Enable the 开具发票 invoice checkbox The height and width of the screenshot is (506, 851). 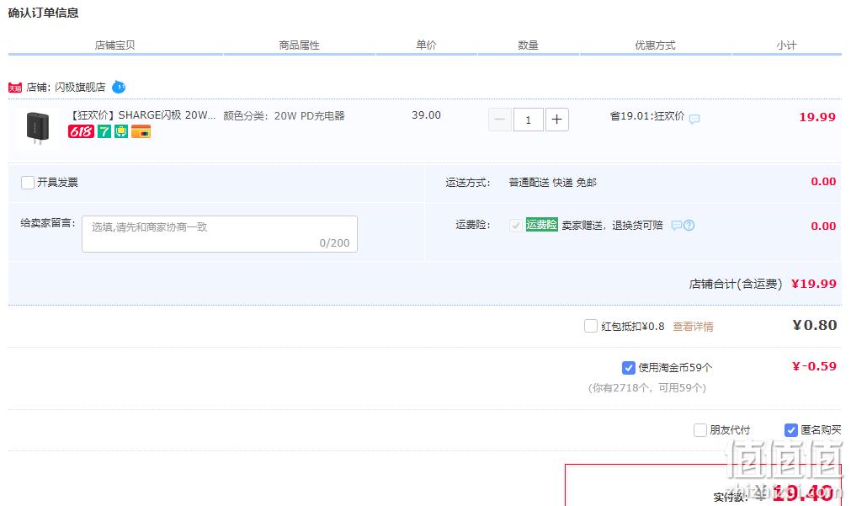(x=28, y=183)
